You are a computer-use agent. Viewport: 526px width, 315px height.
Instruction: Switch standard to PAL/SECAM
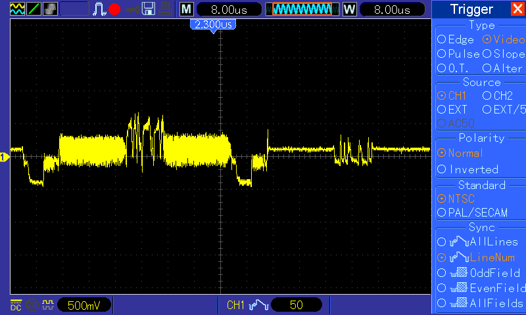point(472,213)
